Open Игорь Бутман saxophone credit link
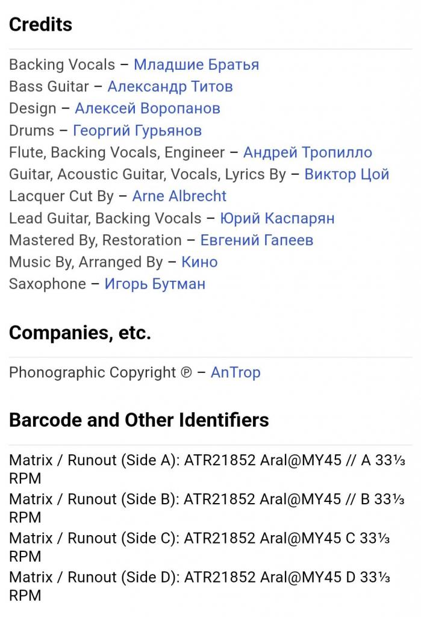This screenshot has height=617, width=421. 155,284
